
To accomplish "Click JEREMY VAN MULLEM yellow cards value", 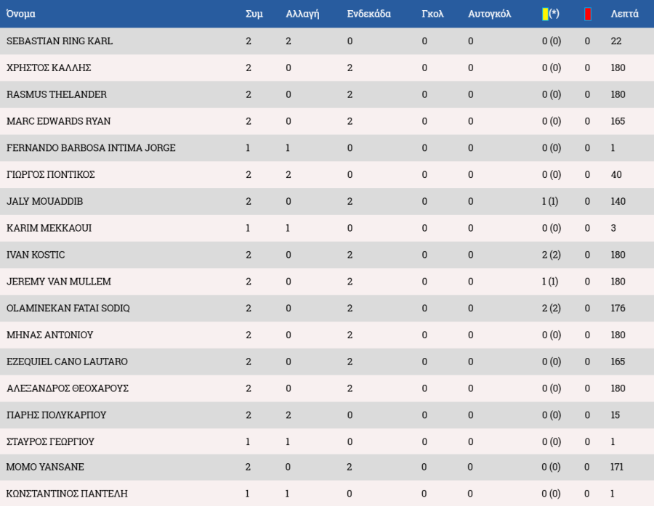I will [x=550, y=282].
